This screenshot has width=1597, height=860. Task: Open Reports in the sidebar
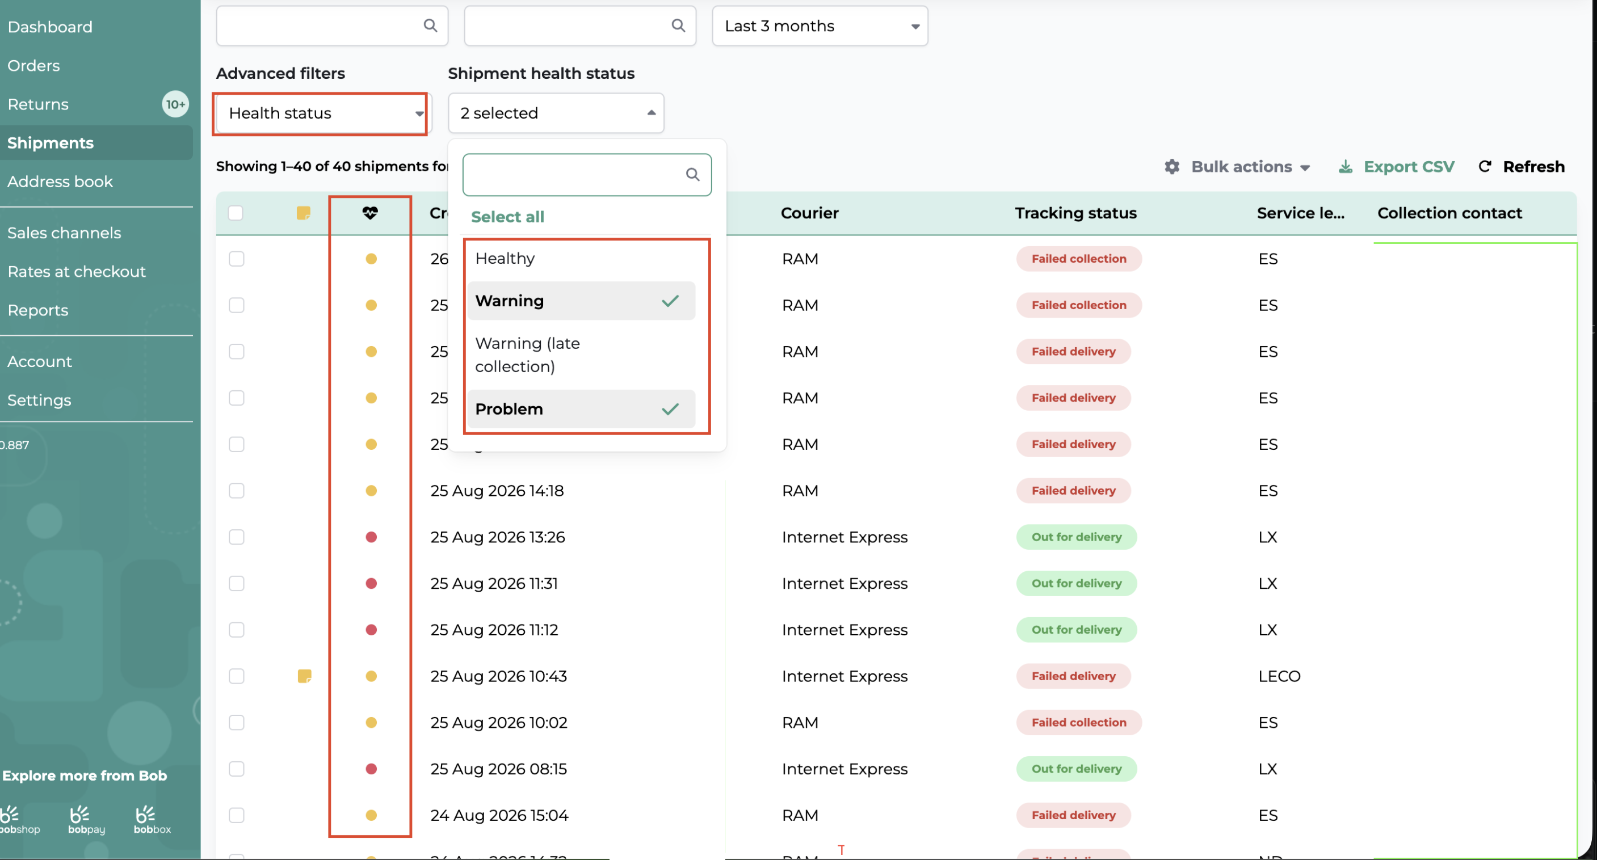click(x=38, y=310)
